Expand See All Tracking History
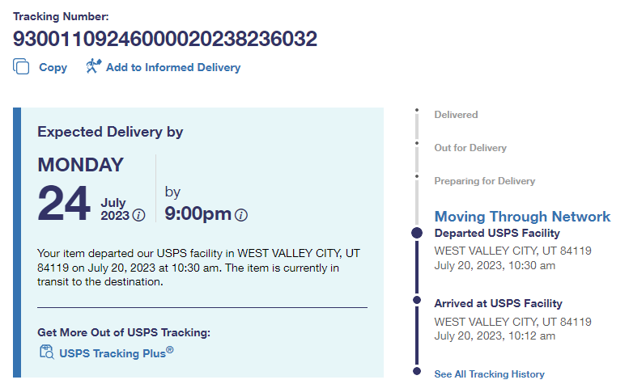Screen dimensions: 629x384 [489, 374]
